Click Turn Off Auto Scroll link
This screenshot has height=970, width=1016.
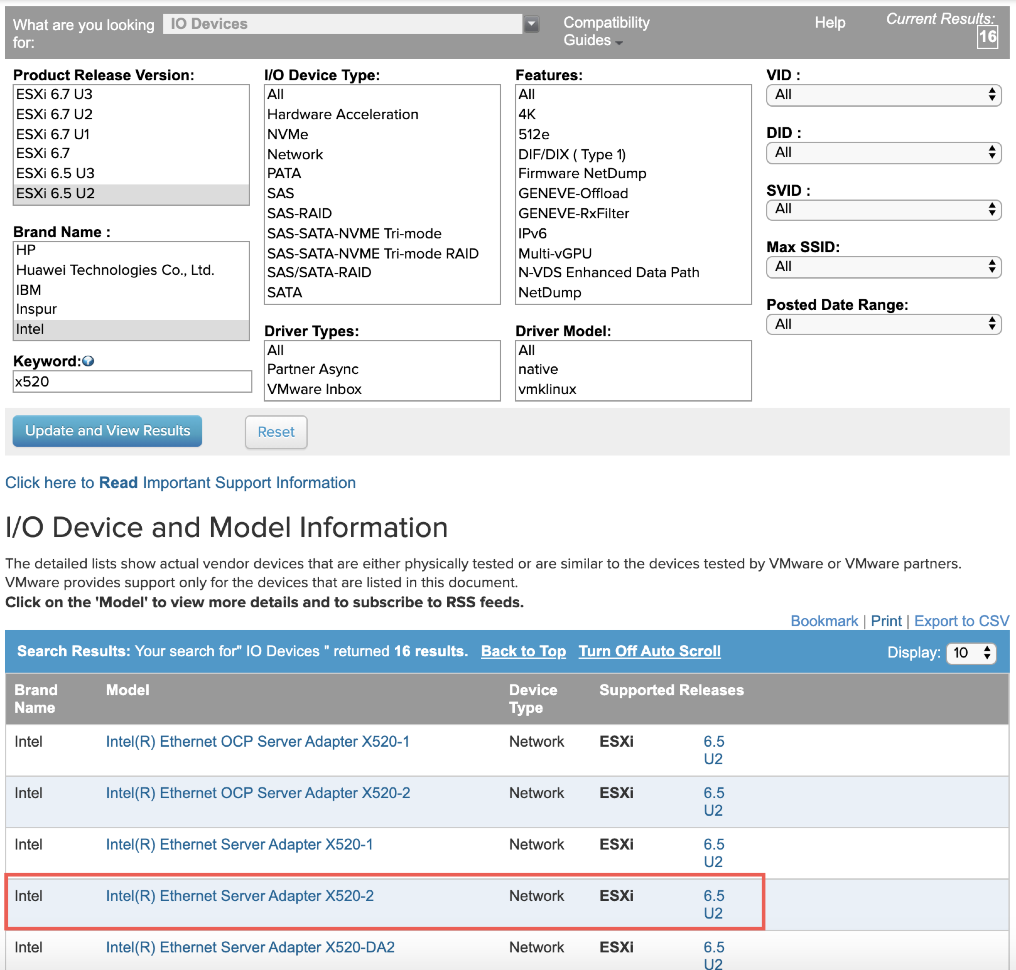click(649, 651)
